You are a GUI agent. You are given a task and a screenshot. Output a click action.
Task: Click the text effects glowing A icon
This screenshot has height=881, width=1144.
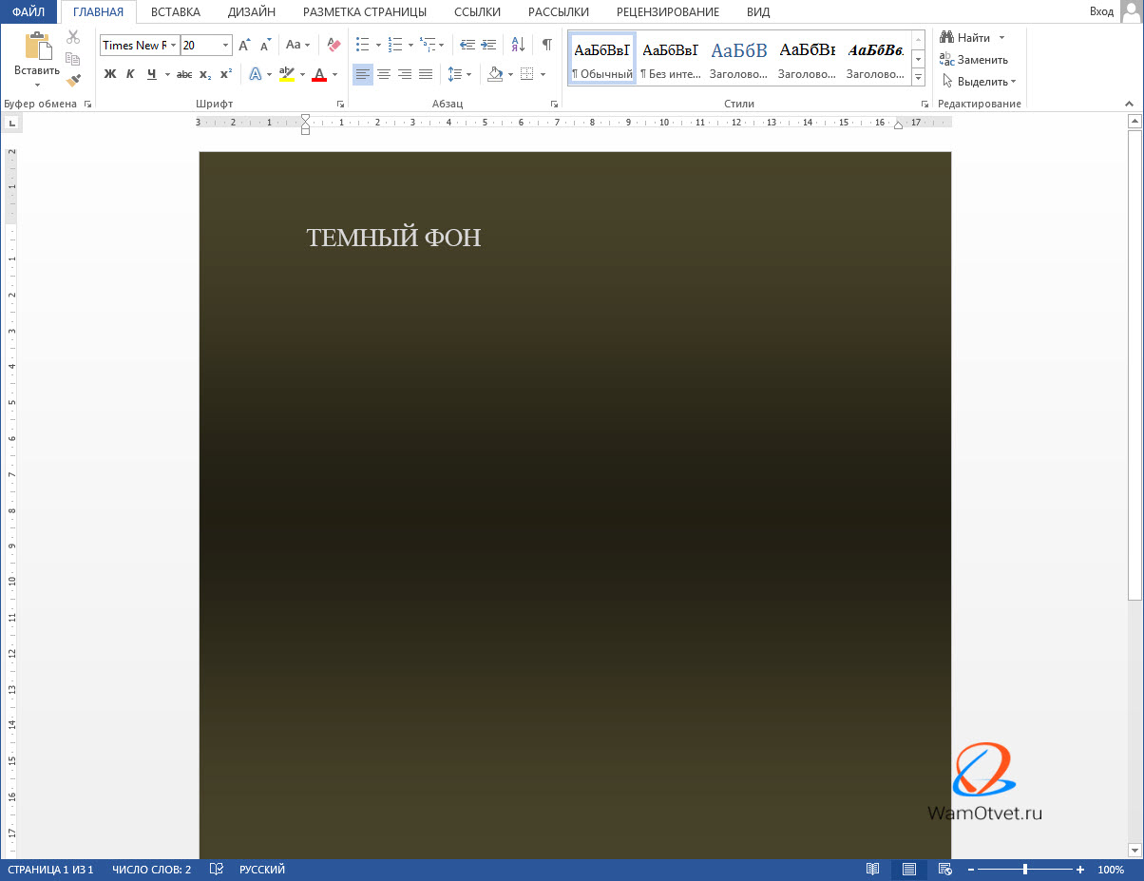click(255, 74)
